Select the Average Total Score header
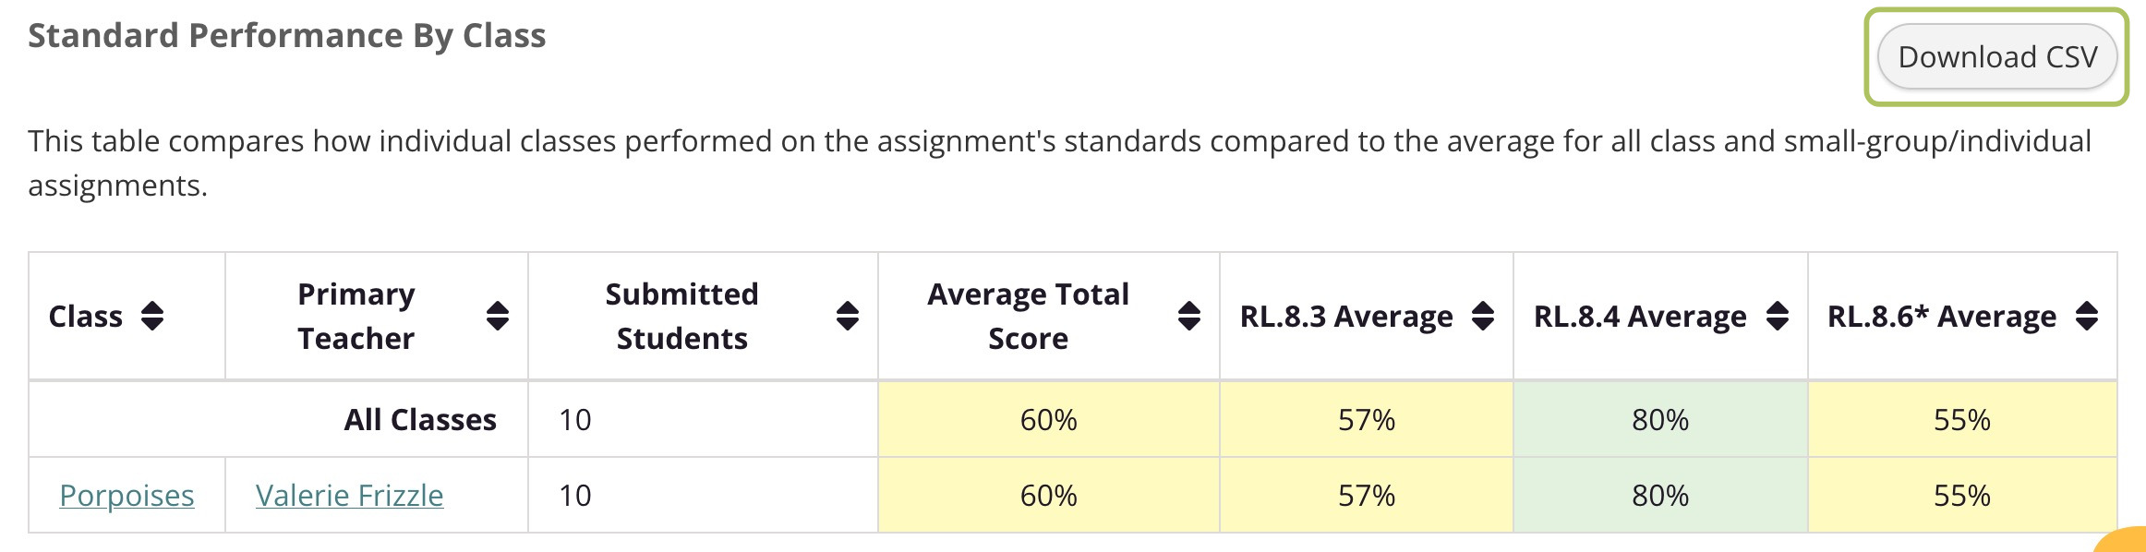This screenshot has height=552, width=2146. click(x=1028, y=317)
